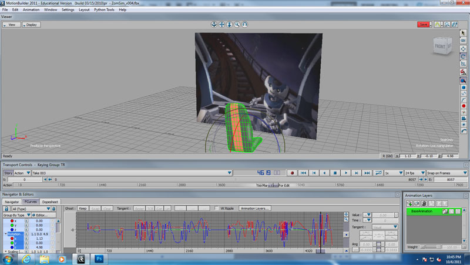Open the Group By Type dropdown
The width and height of the screenshot is (470, 265).
tap(17, 215)
